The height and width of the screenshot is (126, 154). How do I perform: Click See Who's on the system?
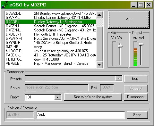pos(93,97)
